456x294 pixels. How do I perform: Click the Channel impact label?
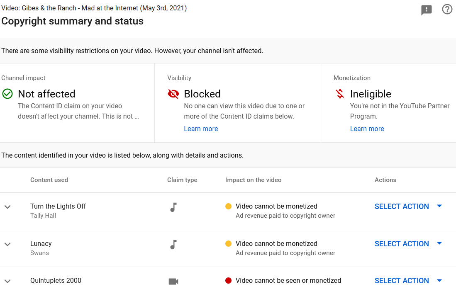(23, 78)
